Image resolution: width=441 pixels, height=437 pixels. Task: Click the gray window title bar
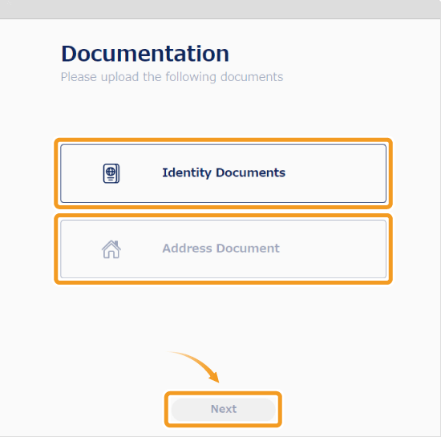[x=220, y=10]
